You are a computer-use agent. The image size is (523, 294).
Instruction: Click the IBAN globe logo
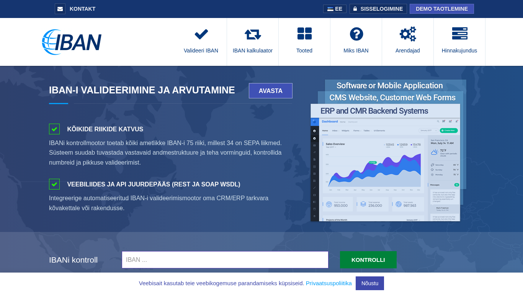tap(72, 42)
